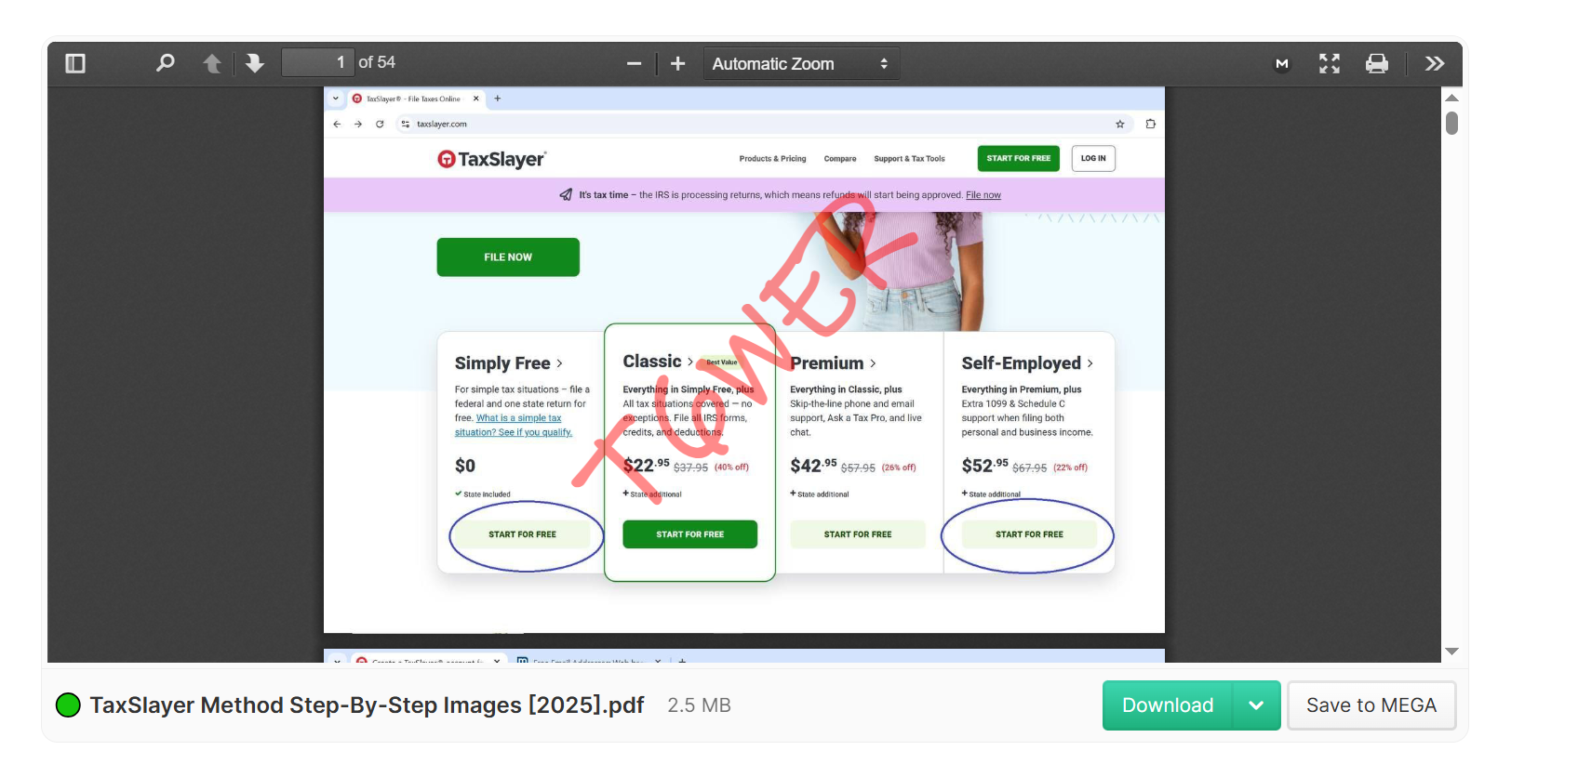Screen dimensions: 1578x777
Task: Start for free under Simply Free
Action: (522, 534)
